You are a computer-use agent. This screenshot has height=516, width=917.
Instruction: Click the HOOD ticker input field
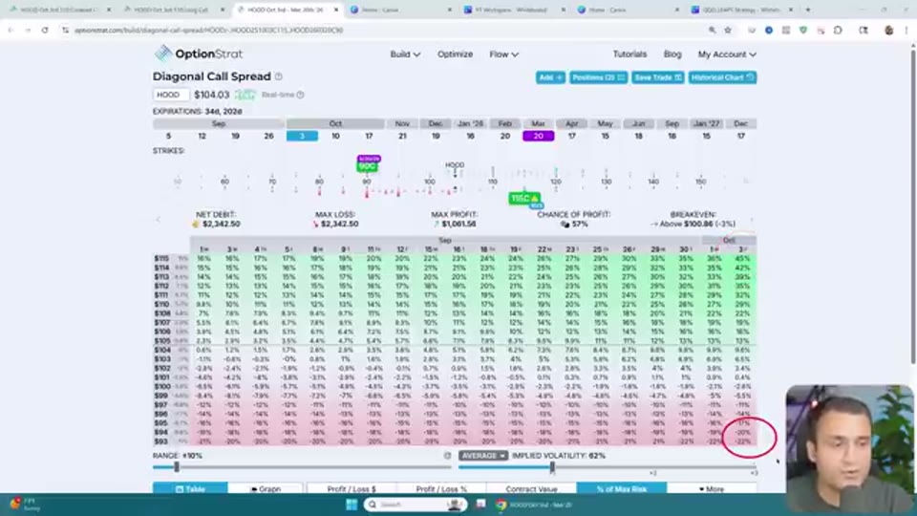[171, 95]
